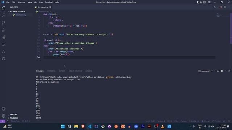Click Python language mode in status bar

[184, 121]
